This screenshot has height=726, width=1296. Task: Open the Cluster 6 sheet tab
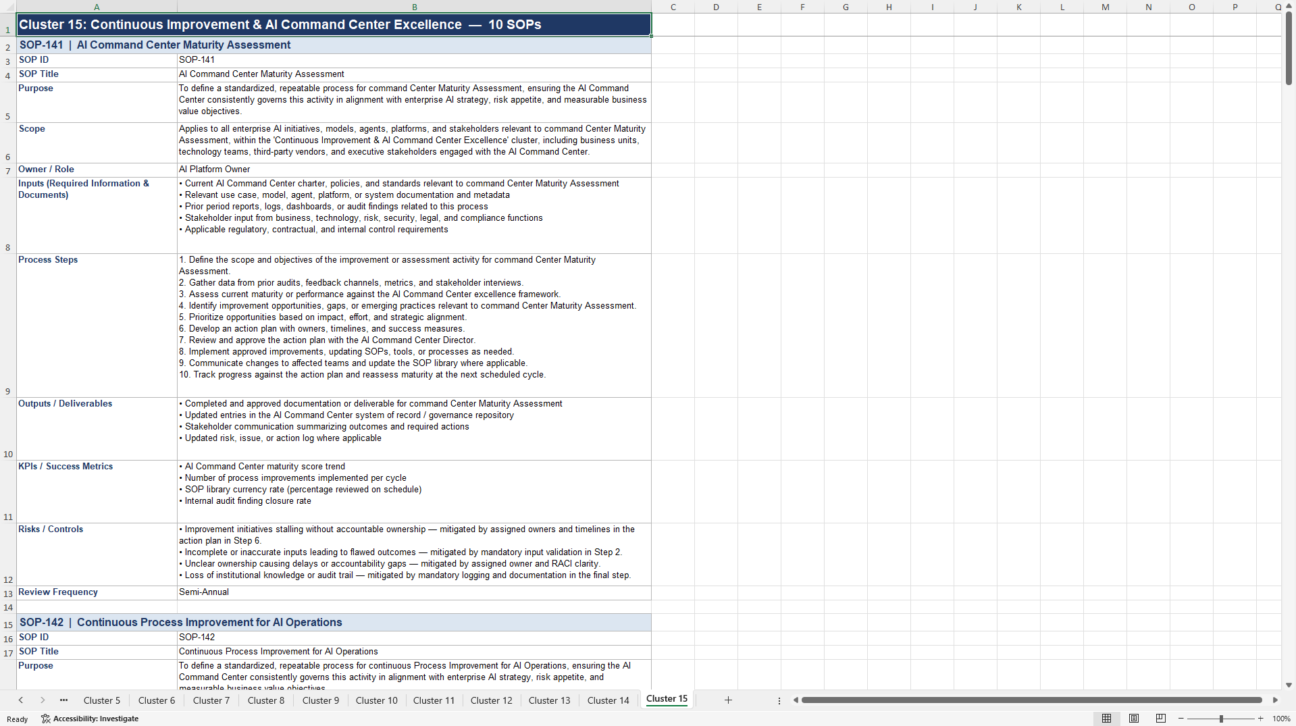coord(157,700)
